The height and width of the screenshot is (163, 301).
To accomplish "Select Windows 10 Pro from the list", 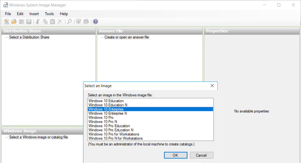I will click(x=100, y=117).
